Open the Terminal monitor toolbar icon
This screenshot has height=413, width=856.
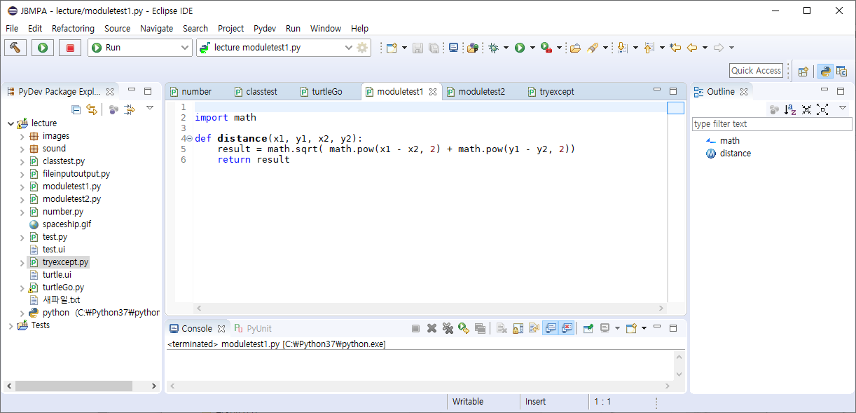coord(454,48)
